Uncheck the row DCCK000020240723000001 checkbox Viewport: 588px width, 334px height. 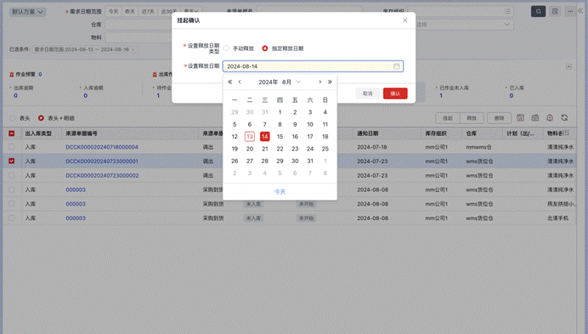tap(12, 161)
